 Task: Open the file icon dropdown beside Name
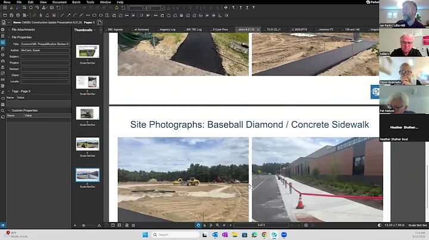pyautogui.click(x=9, y=23)
